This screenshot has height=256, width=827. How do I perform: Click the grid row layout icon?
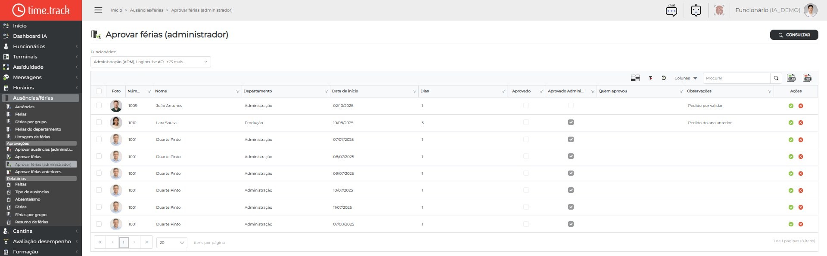tap(635, 78)
